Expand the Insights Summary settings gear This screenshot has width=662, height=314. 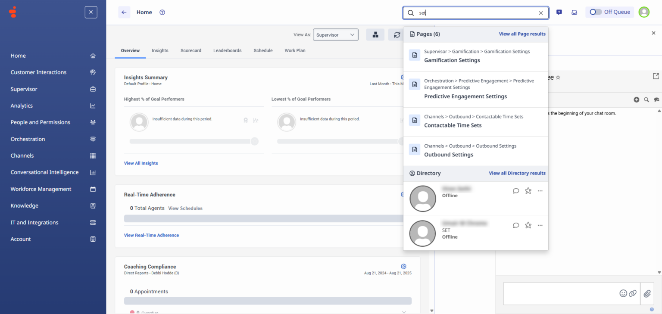coord(403,77)
